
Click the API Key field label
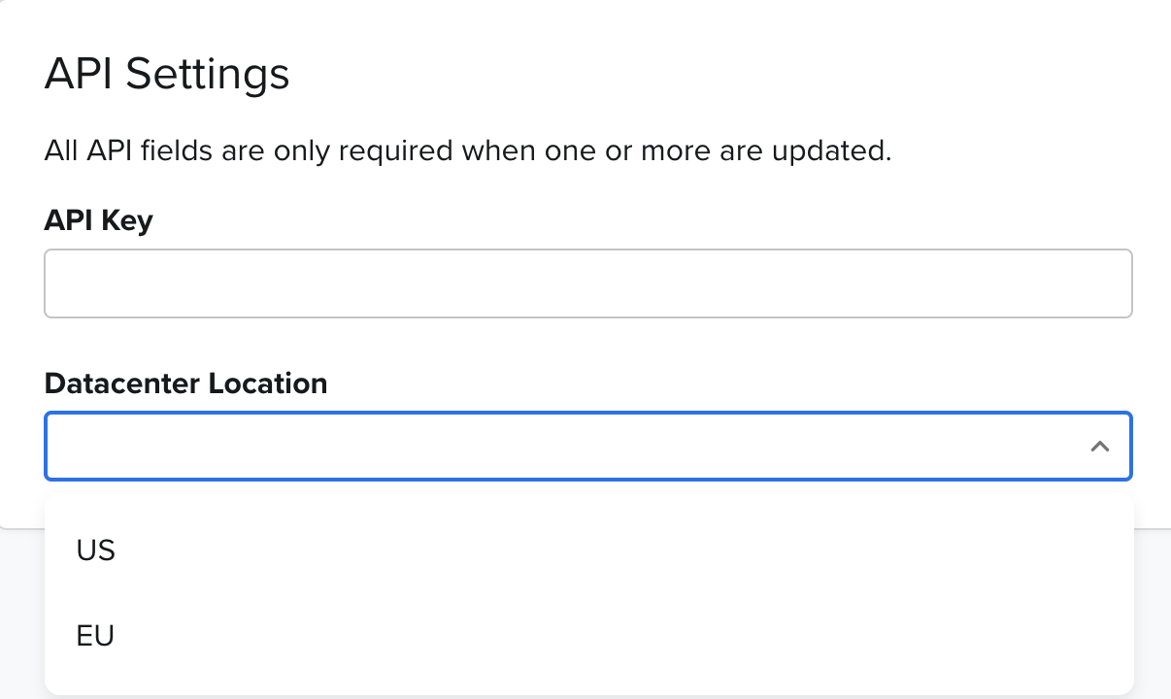[98, 221]
